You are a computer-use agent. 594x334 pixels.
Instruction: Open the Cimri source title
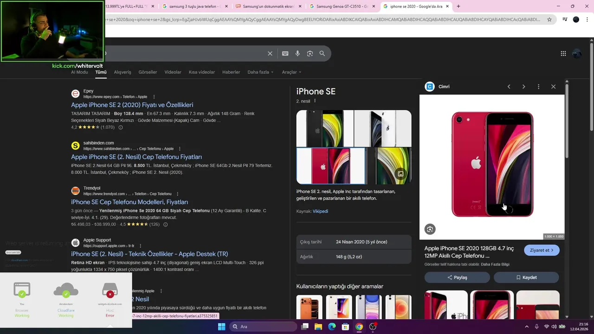coord(444,87)
